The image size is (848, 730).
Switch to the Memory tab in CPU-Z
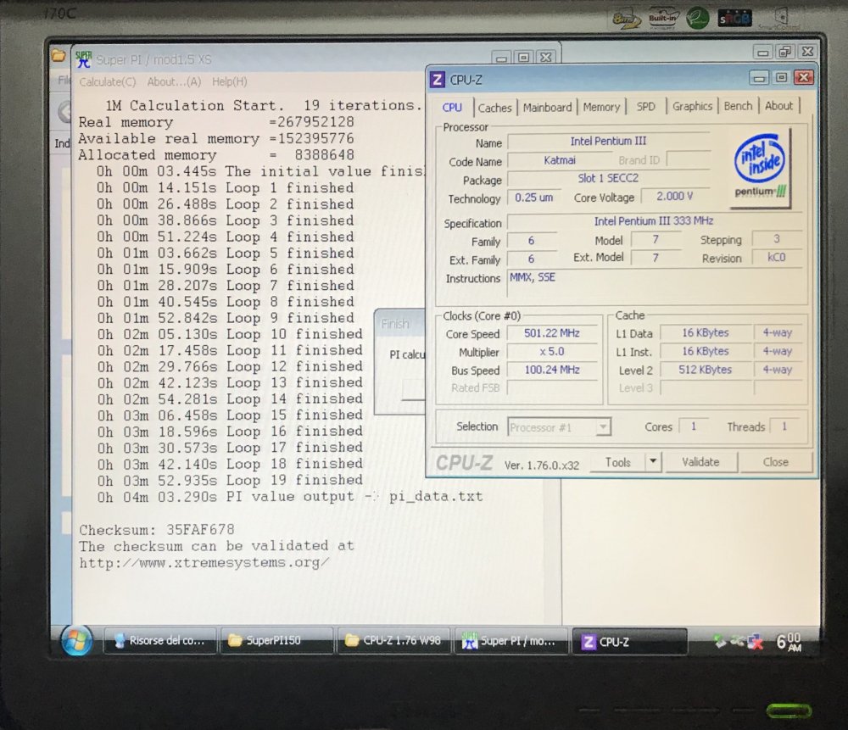(601, 107)
